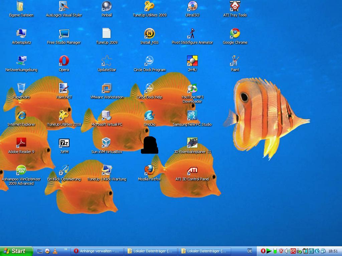Screen dimensions: 342x256
Task: Click the Start button
Action: pos(16,251)
